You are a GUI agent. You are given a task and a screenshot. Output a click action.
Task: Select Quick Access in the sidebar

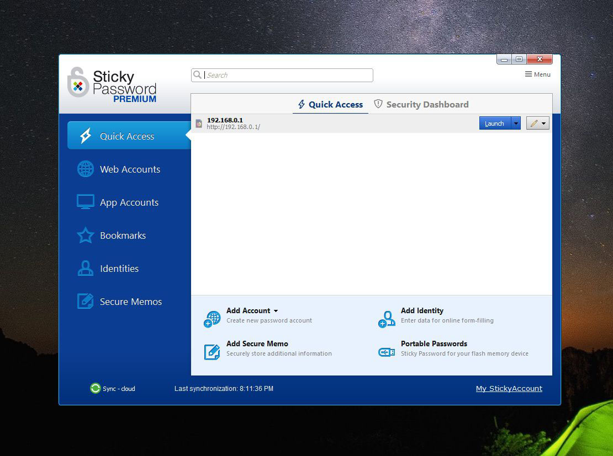(x=129, y=136)
